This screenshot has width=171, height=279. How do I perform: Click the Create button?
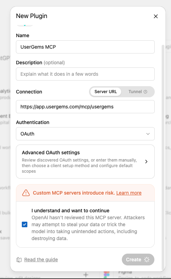coord(138,260)
